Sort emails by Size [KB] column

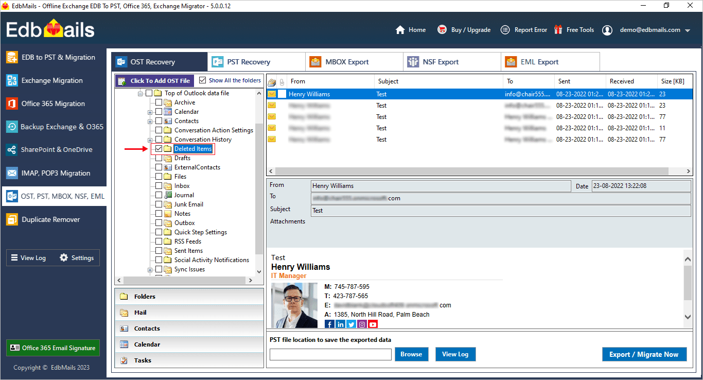[674, 81]
